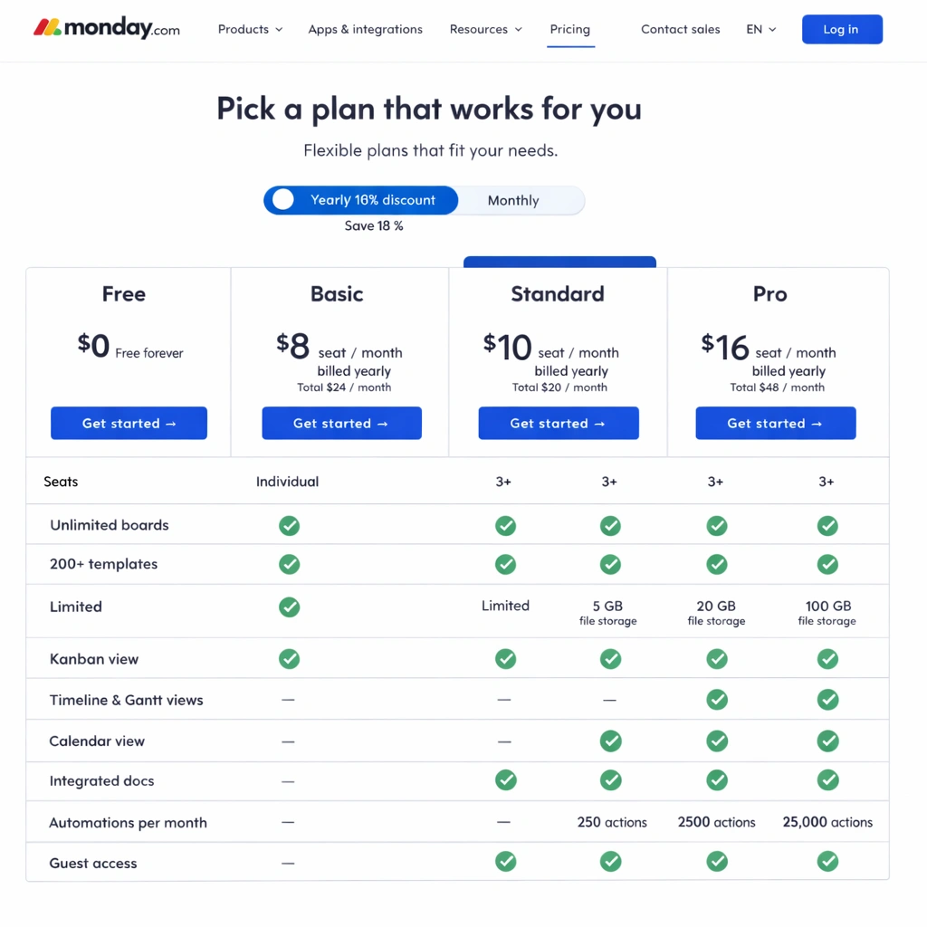927x927 pixels.
Task: Switch billing to Monthly
Action: [513, 201]
